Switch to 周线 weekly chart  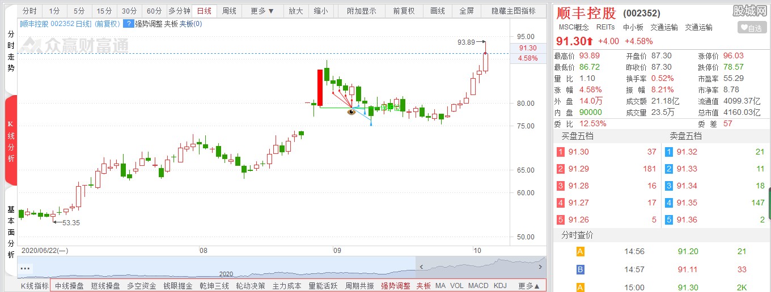pos(229,11)
